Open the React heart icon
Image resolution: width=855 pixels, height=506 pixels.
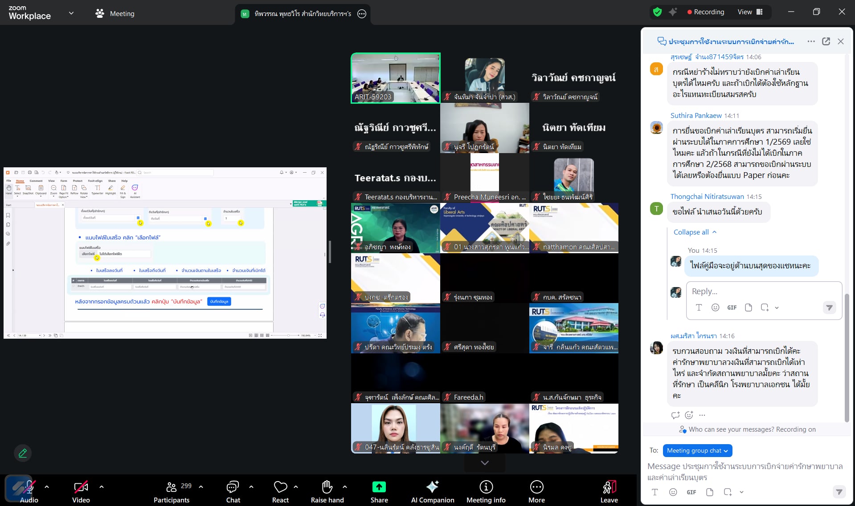280,487
